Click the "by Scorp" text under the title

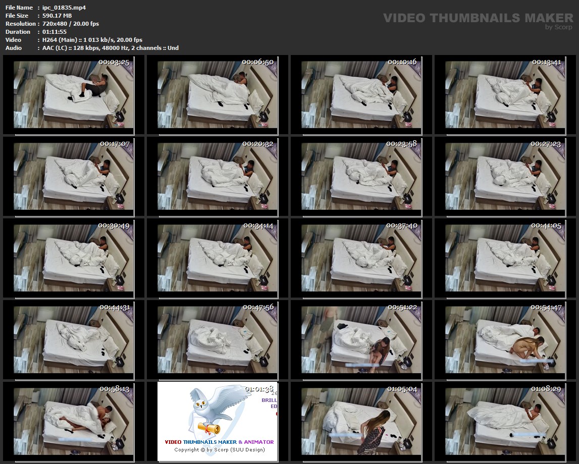coord(559,27)
